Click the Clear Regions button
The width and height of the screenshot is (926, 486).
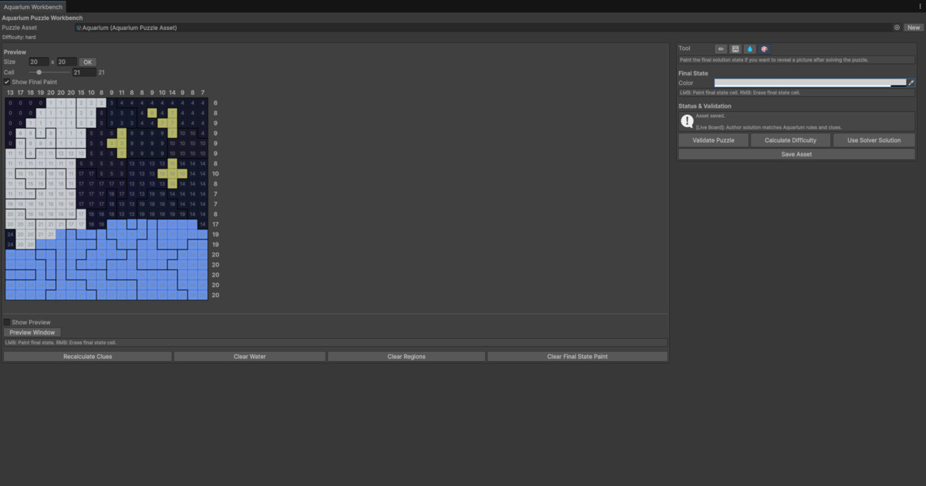[407, 357]
